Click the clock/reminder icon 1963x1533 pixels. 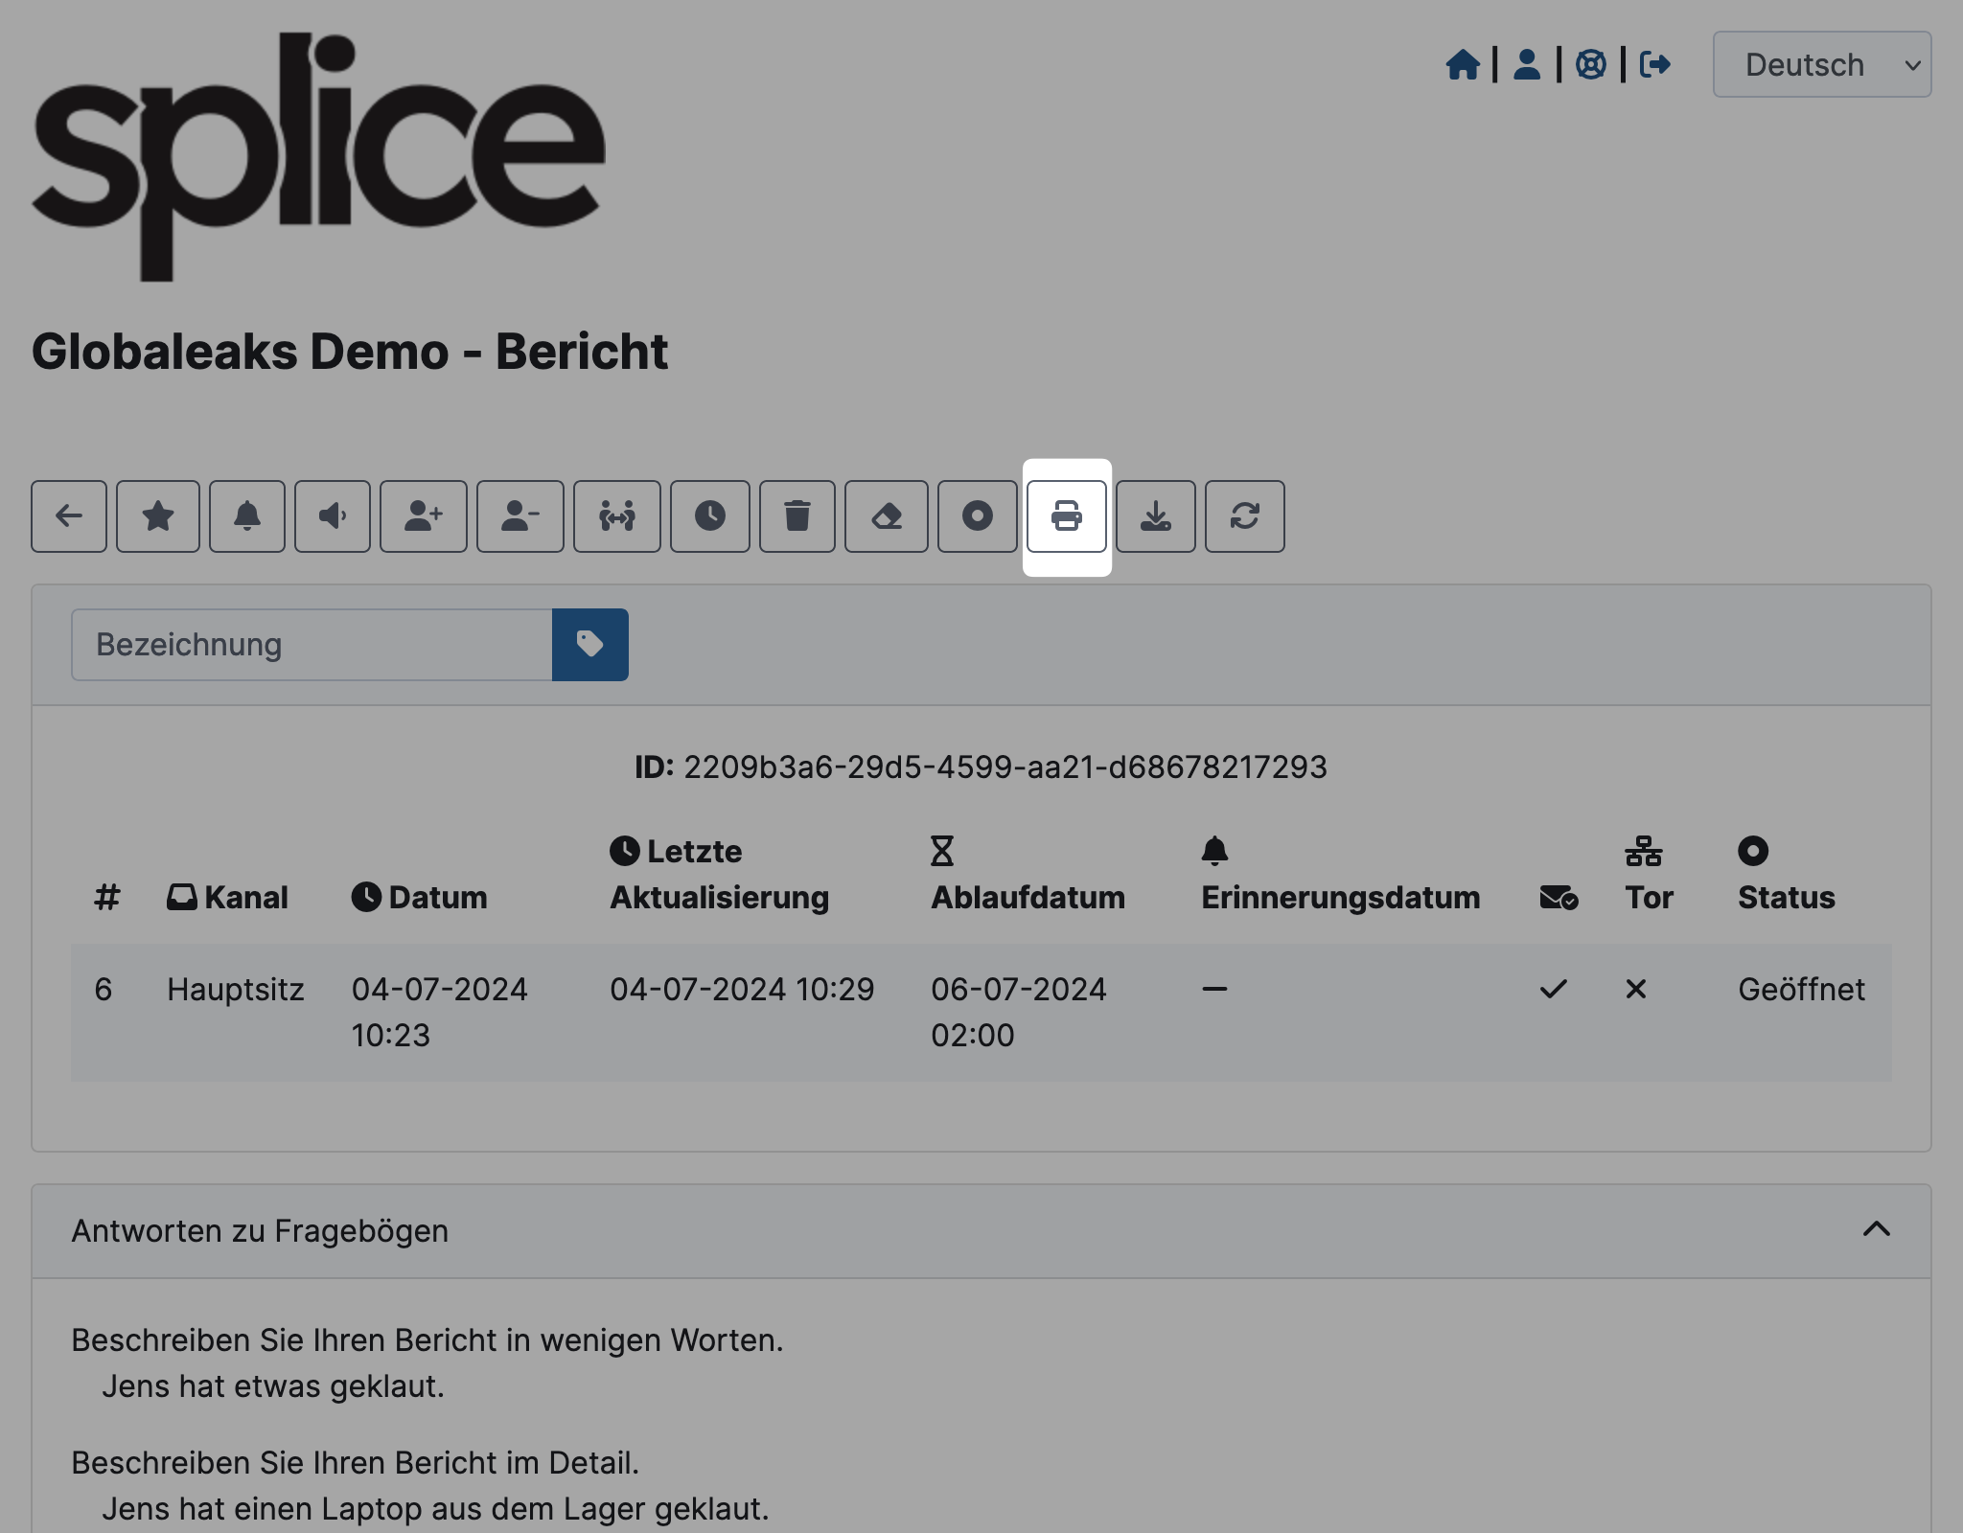707,516
